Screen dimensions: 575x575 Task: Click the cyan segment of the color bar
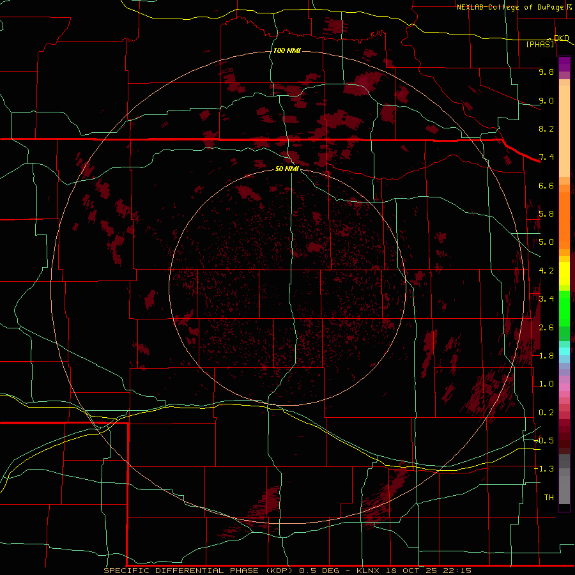point(564,351)
